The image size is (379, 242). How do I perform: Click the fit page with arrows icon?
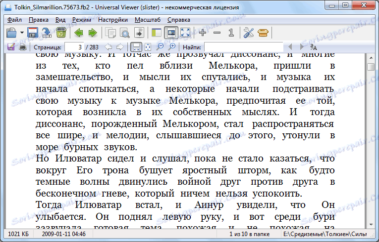(148, 47)
